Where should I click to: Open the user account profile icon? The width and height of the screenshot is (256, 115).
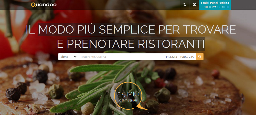(195, 5)
